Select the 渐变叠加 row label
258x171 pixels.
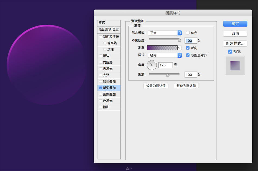(109, 88)
